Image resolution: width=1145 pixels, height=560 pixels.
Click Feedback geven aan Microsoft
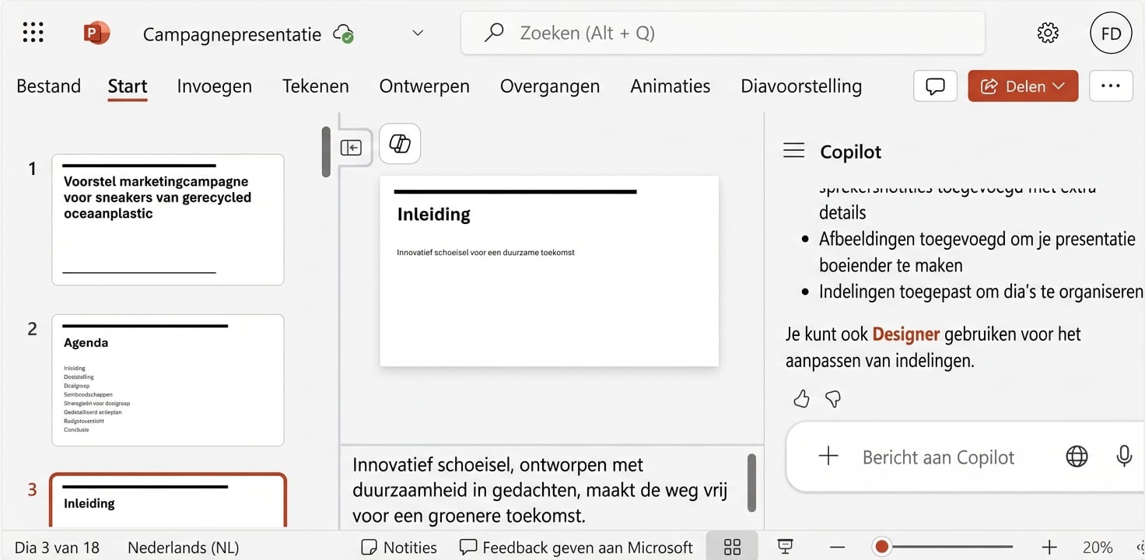coord(576,547)
